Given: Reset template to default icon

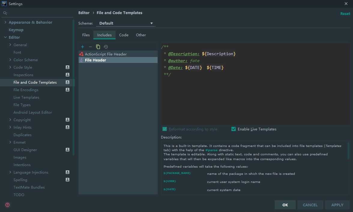Looking at the screenshot, I should (106, 47).
